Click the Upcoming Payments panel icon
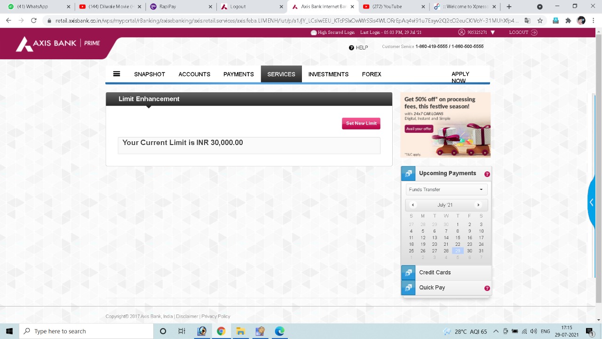Image resolution: width=602 pixels, height=339 pixels. coord(408,173)
